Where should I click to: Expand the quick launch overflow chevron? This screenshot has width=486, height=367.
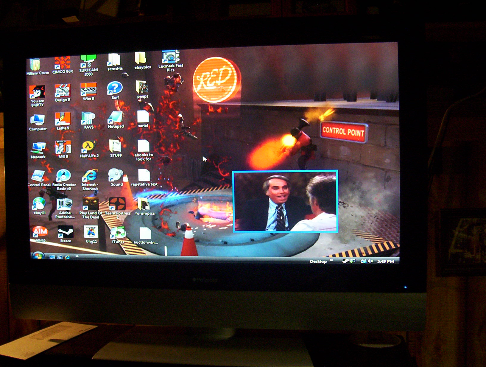click(77, 256)
